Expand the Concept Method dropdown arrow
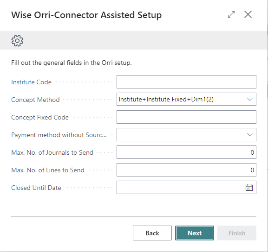This screenshot has height=252, width=268. (x=250, y=99)
